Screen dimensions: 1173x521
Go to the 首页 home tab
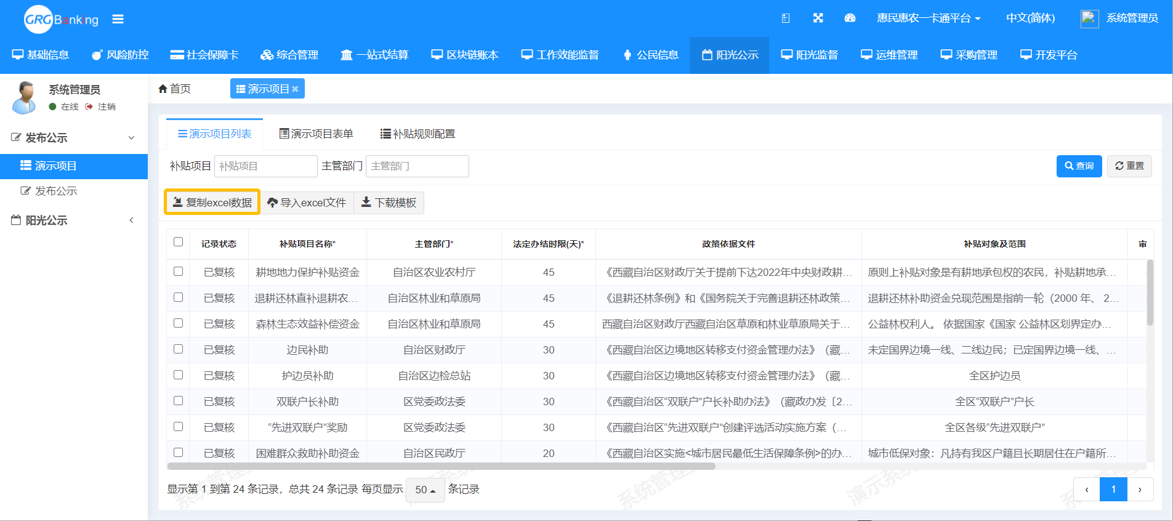point(174,89)
